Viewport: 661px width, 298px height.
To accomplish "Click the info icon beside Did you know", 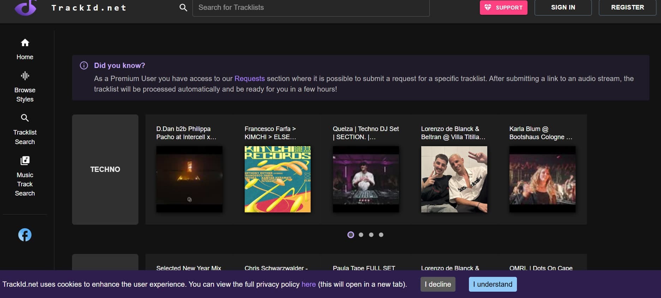I will click(x=84, y=66).
